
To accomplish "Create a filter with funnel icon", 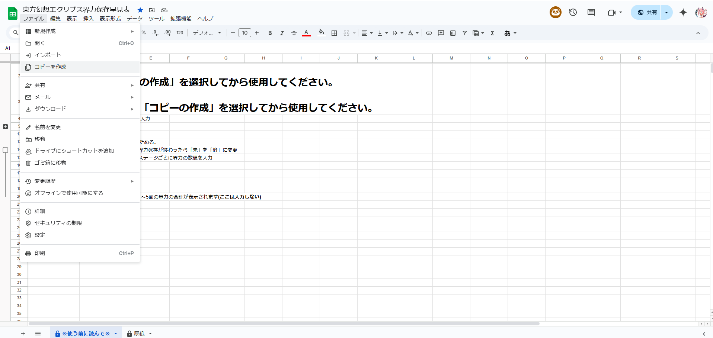I will click(465, 33).
